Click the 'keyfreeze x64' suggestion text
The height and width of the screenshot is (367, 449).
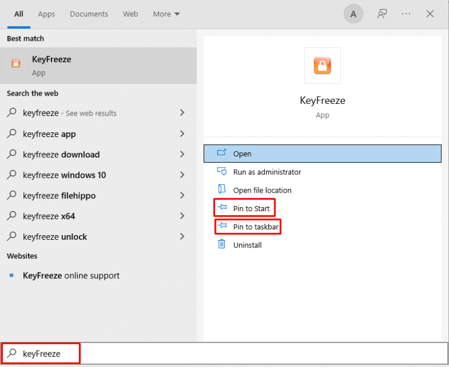point(49,216)
